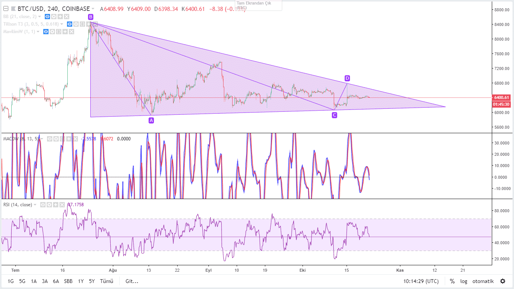This screenshot has height=289, width=514.
Task: Select pattern point marker D
Action: (347, 78)
